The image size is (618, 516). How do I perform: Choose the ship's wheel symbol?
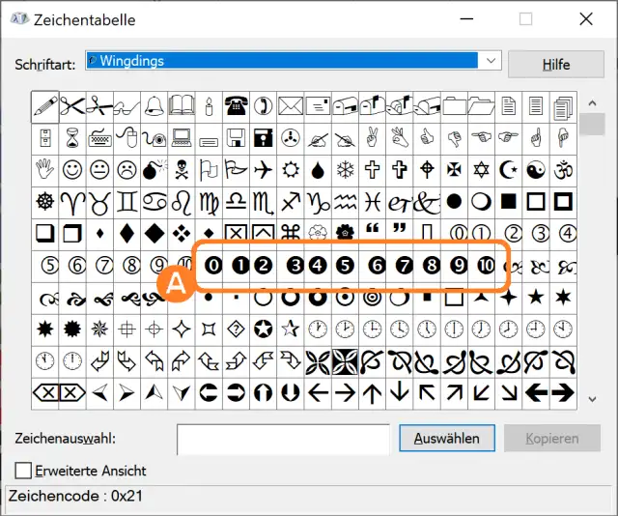(x=45, y=202)
